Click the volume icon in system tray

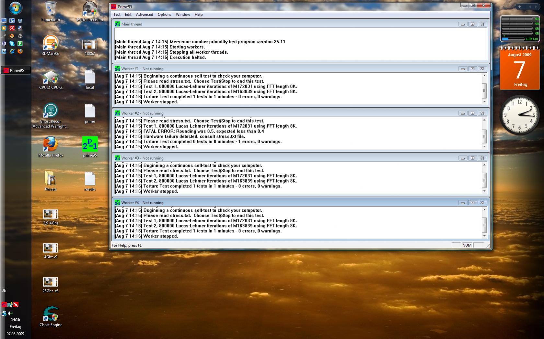click(x=10, y=313)
